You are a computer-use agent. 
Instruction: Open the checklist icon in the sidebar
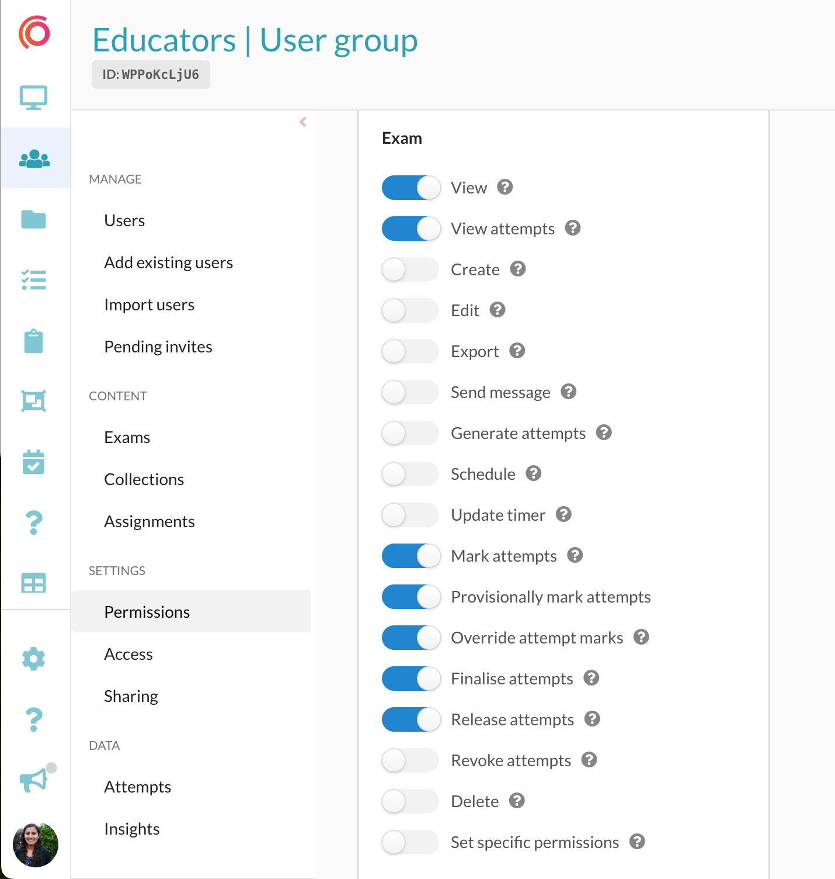click(34, 280)
